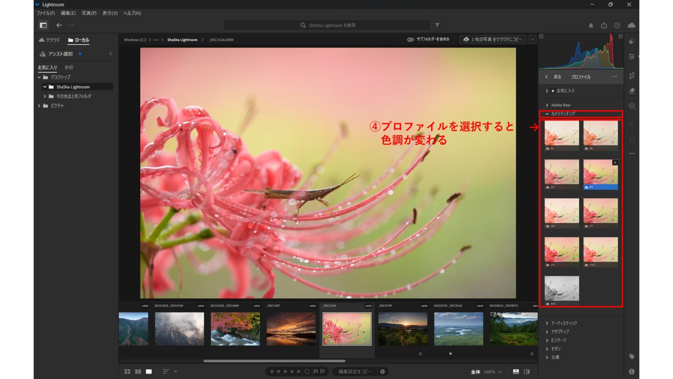Open the search filter funnel icon
The width and height of the screenshot is (673, 379).
[x=437, y=25]
